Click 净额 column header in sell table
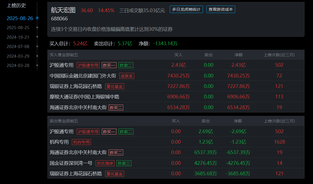The width and height of the screenshot is (313, 184). coord(238,121)
